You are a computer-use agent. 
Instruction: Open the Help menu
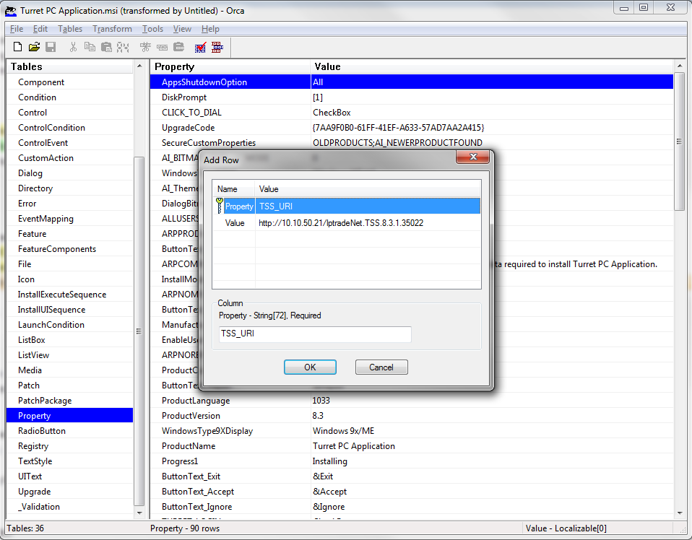pos(210,29)
